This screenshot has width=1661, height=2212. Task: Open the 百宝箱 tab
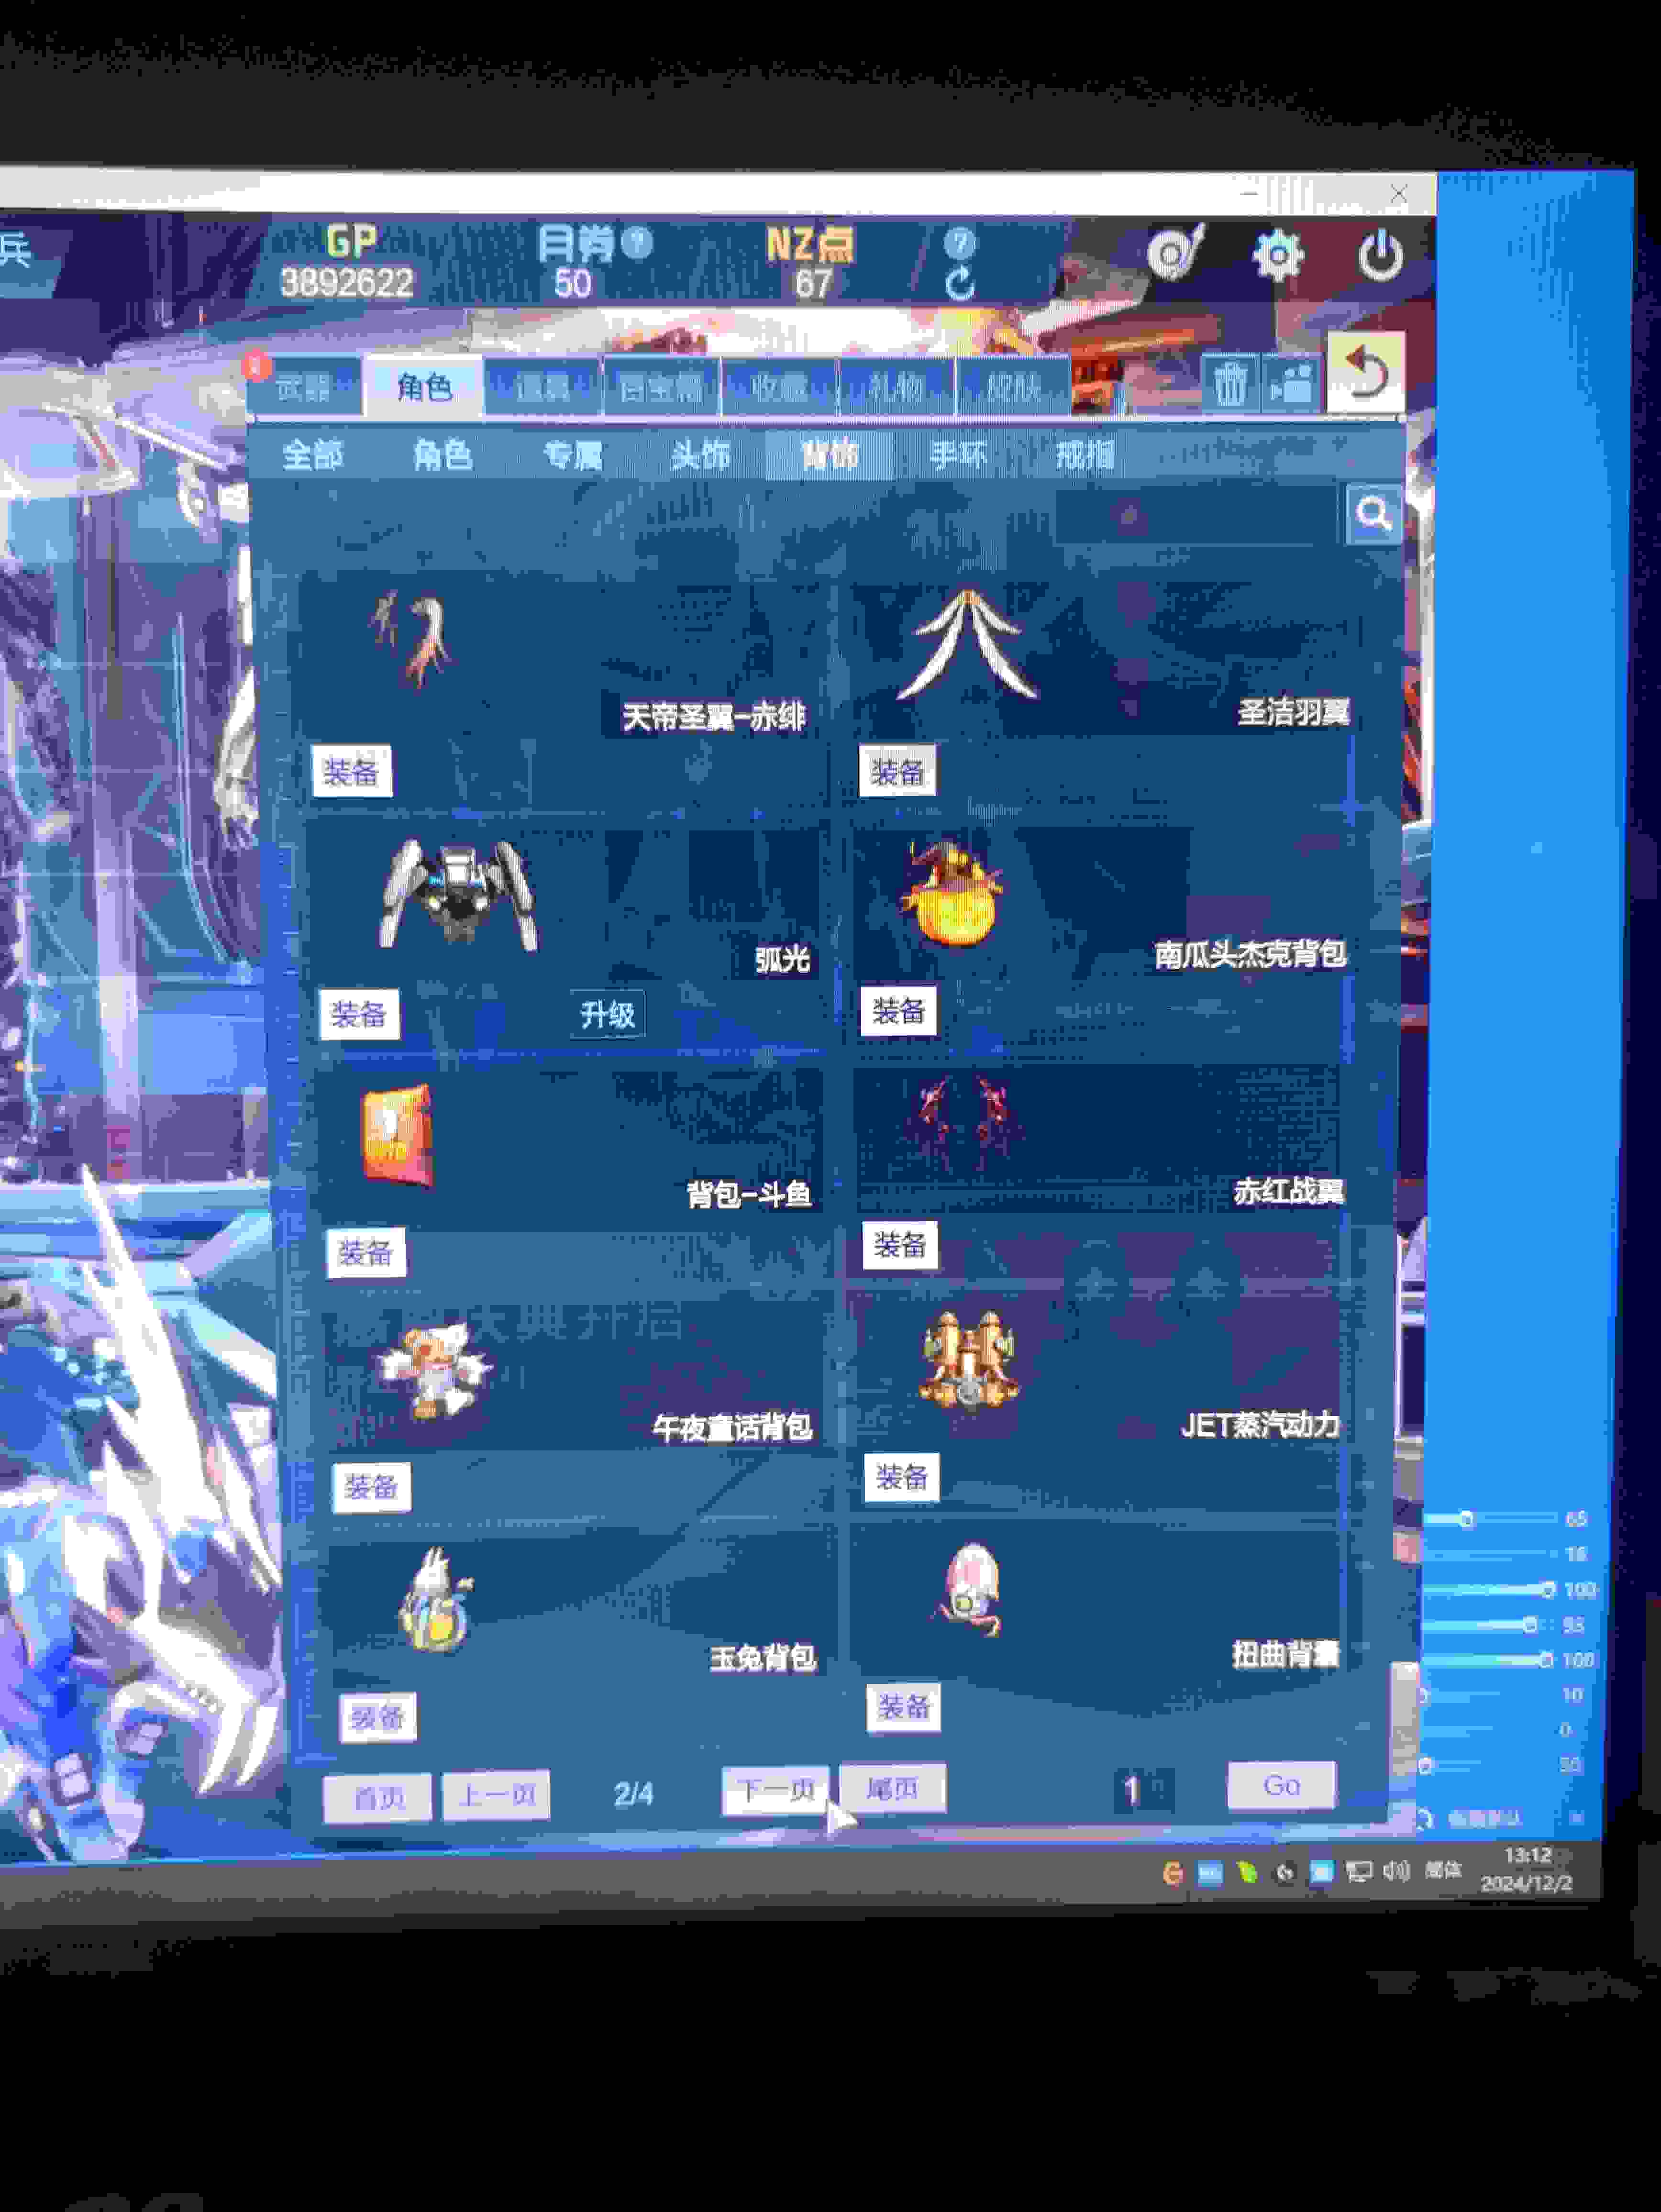coord(661,386)
